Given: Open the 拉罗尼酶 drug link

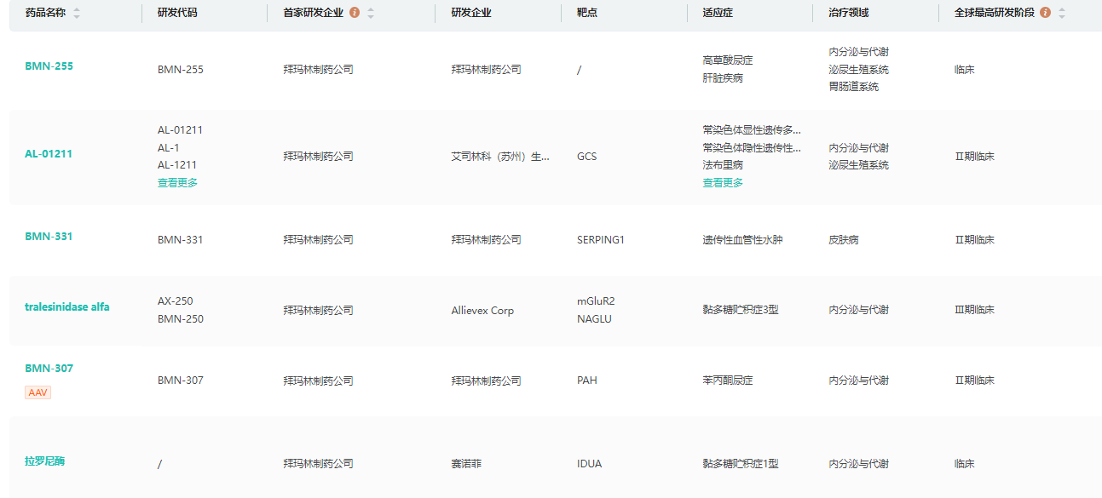Looking at the screenshot, I should point(44,461).
